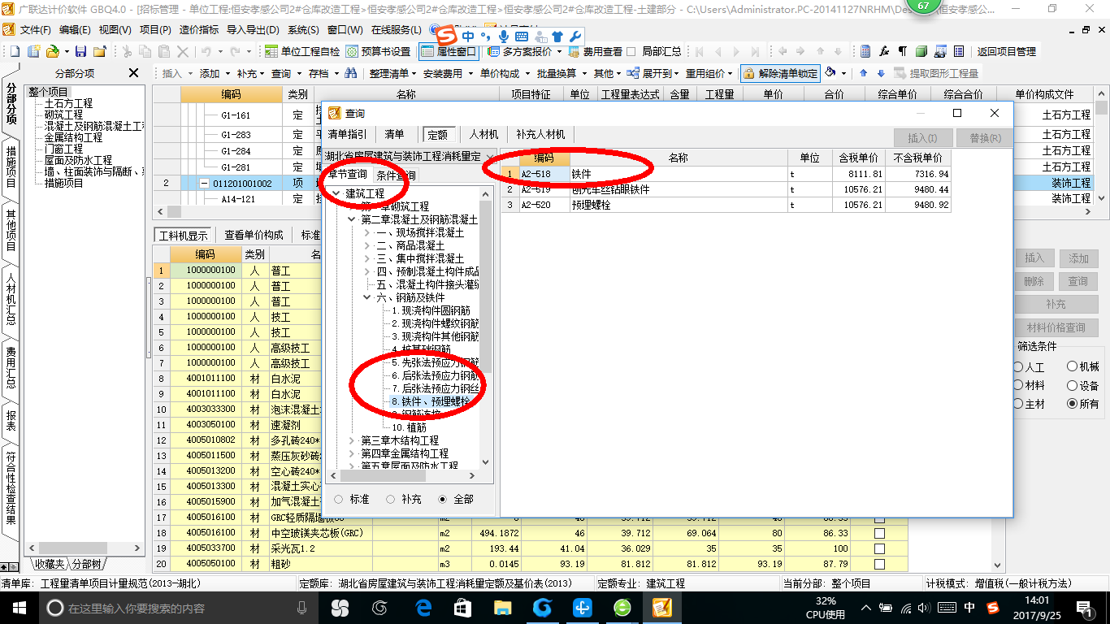Open 预算书设置 budget settings
The height and width of the screenshot is (624, 1110).
379,51
